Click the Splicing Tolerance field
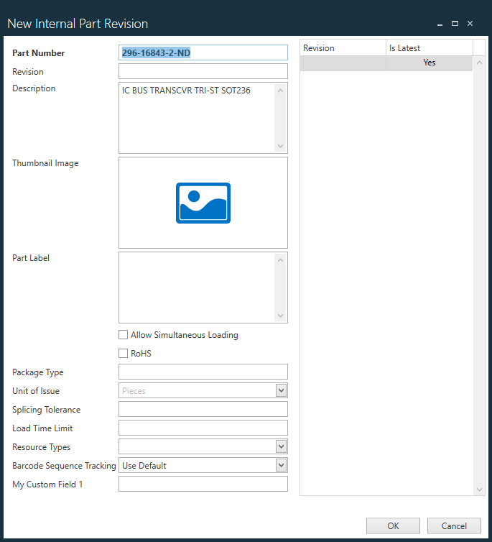The height and width of the screenshot is (542, 492). (203, 409)
